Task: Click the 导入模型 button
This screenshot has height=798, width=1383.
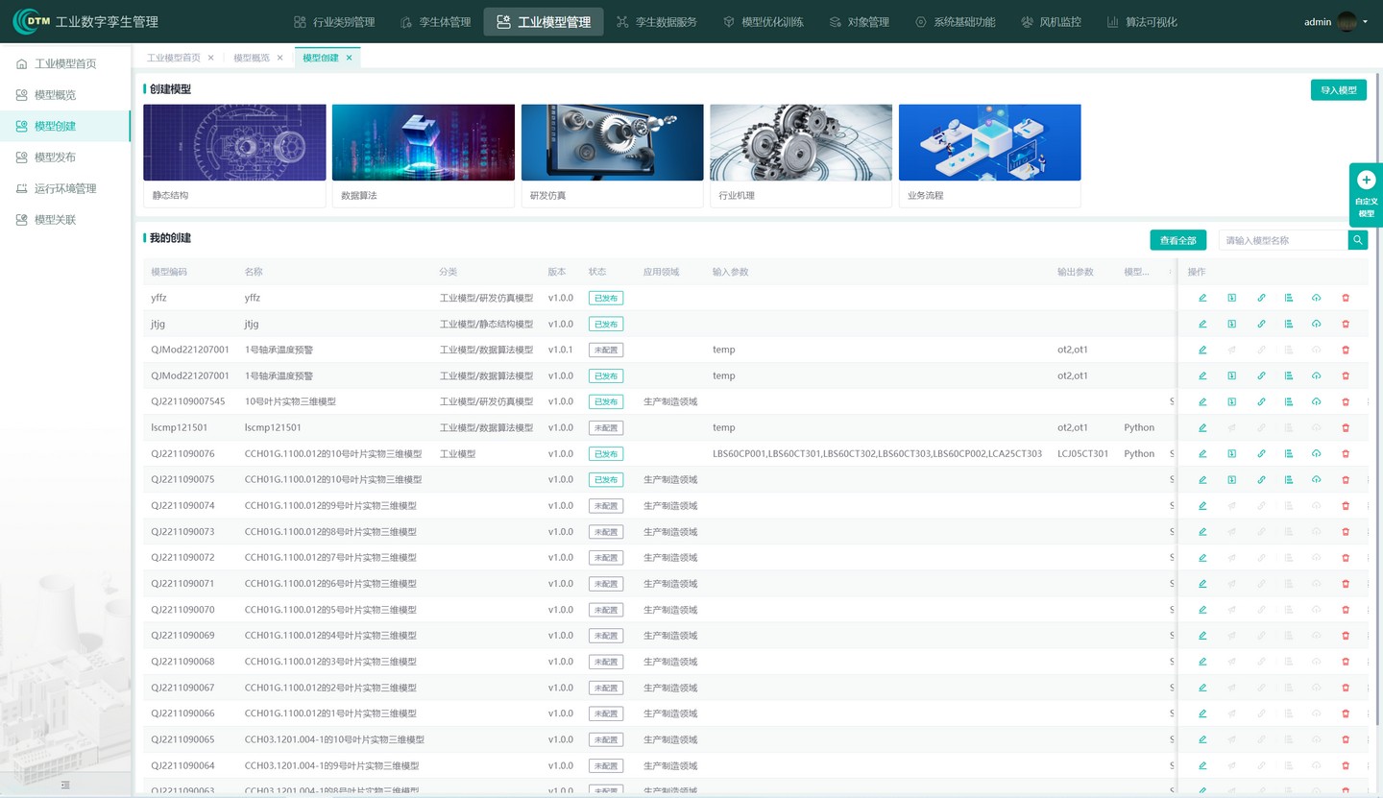Action: pos(1339,90)
